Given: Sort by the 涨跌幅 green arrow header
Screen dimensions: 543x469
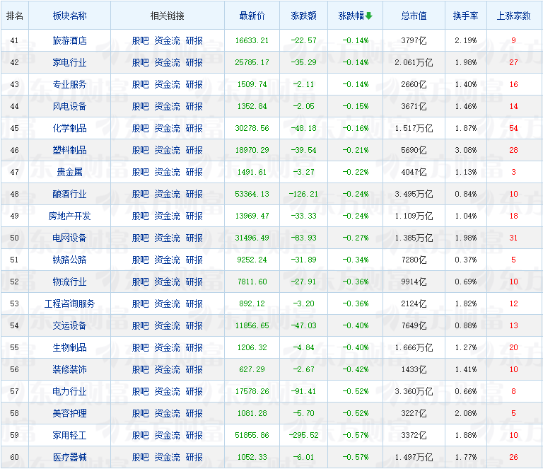Looking at the screenshot, I should tap(354, 16).
